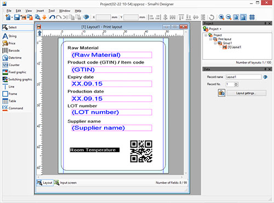Select the (LOT number) variable field
Screen dimensions: 274x203
112,112
